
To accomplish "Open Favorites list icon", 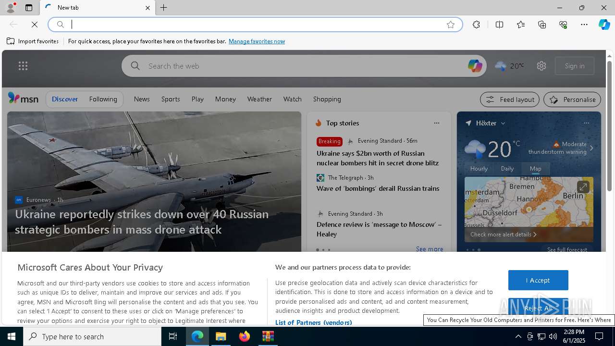I will click(521, 25).
